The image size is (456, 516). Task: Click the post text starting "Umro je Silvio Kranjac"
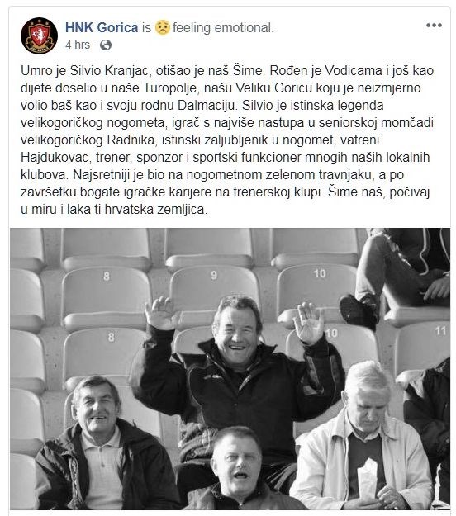(x=227, y=140)
